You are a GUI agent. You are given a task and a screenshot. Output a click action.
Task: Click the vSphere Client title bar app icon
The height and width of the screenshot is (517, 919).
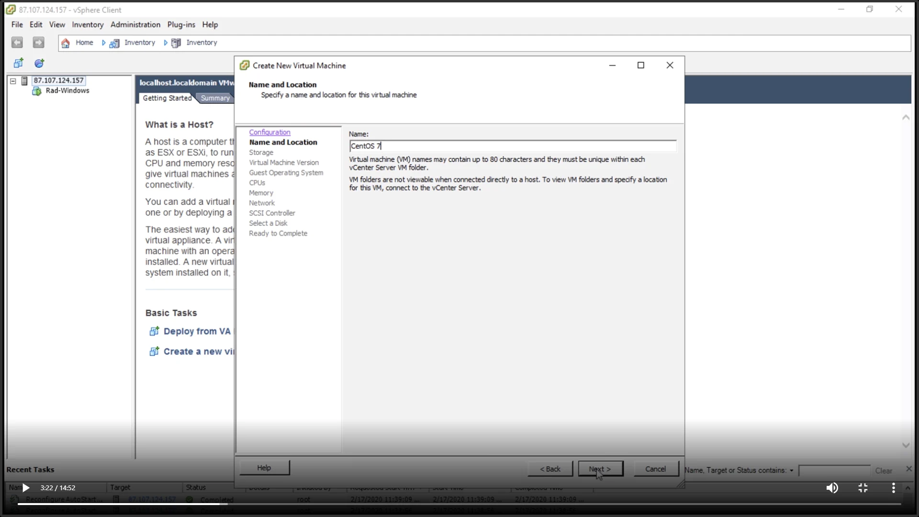(x=11, y=10)
